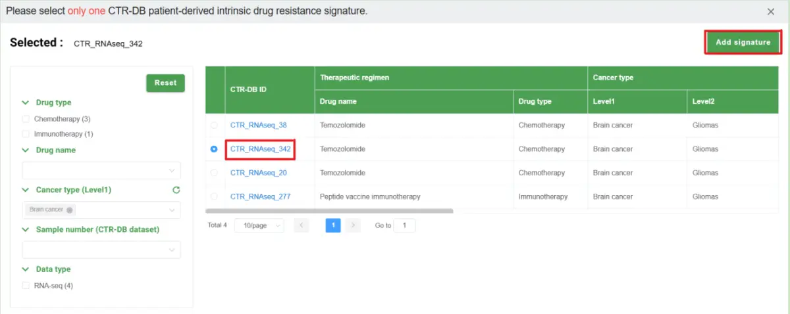
Task: Click the Total 4 count text
Action: pyautogui.click(x=217, y=225)
